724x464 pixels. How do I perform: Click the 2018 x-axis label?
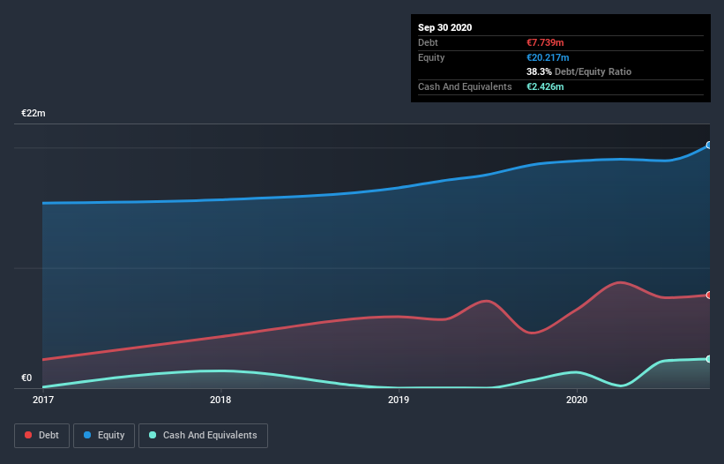220,400
